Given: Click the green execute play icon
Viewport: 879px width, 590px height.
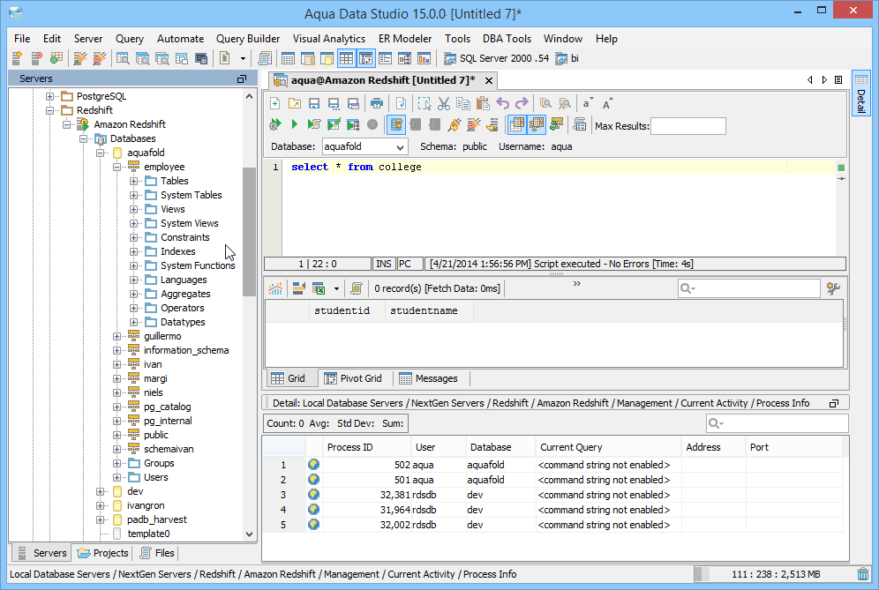Looking at the screenshot, I should tap(294, 125).
